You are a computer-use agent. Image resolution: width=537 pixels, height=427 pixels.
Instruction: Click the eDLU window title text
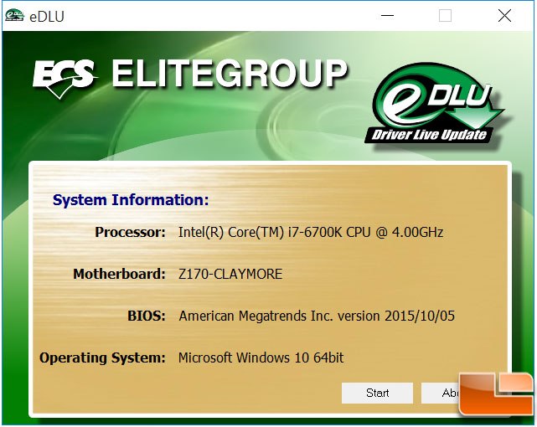point(47,17)
